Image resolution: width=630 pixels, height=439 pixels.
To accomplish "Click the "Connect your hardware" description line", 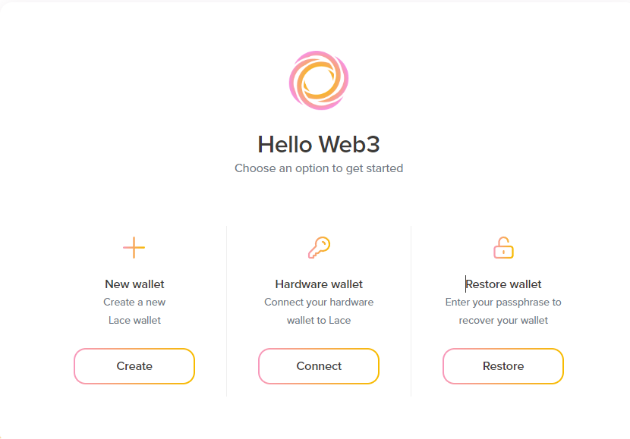I will click(x=319, y=302).
